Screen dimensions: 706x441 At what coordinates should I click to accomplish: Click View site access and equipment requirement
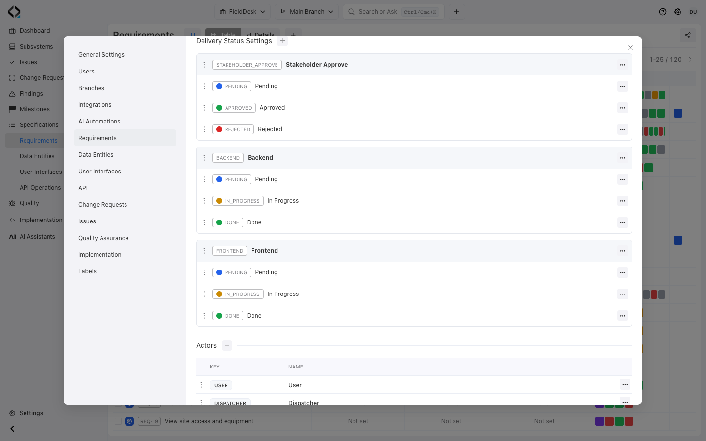(x=209, y=421)
